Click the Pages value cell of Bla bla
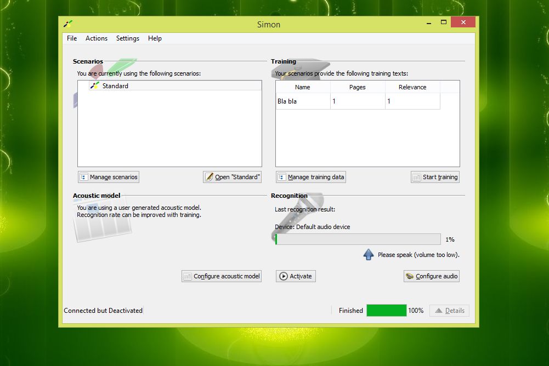The image size is (549, 366). [358, 101]
